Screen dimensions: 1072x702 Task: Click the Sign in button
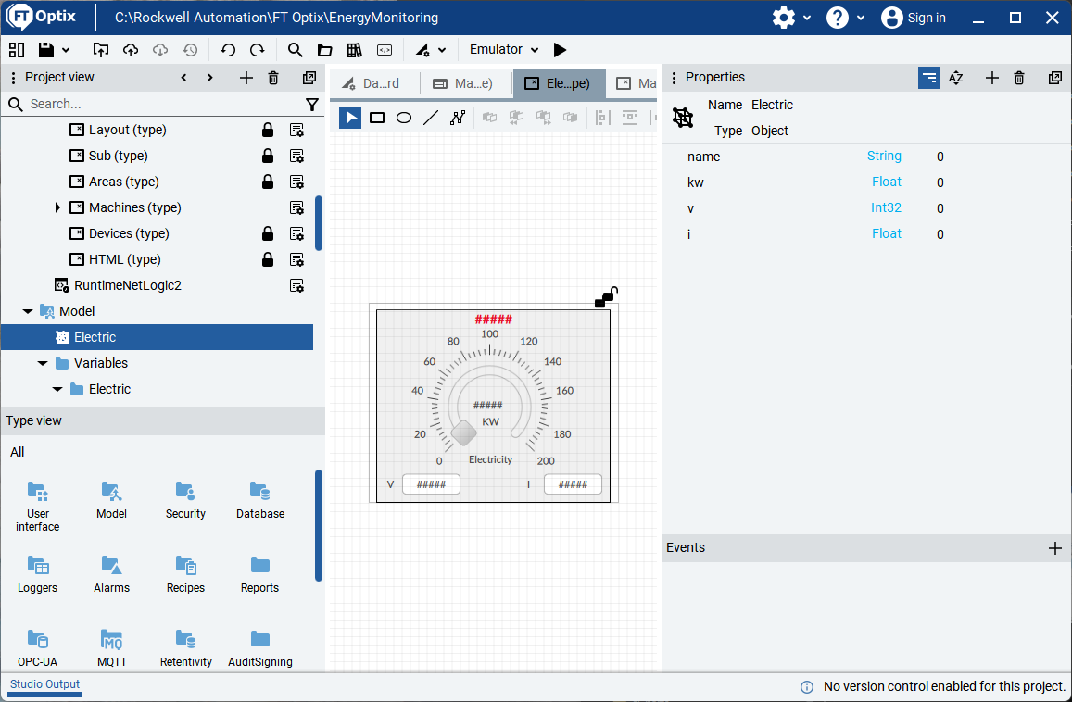[914, 18]
